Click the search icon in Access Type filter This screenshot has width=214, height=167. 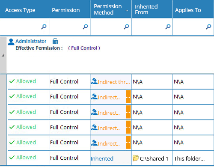tap(44, 27)
